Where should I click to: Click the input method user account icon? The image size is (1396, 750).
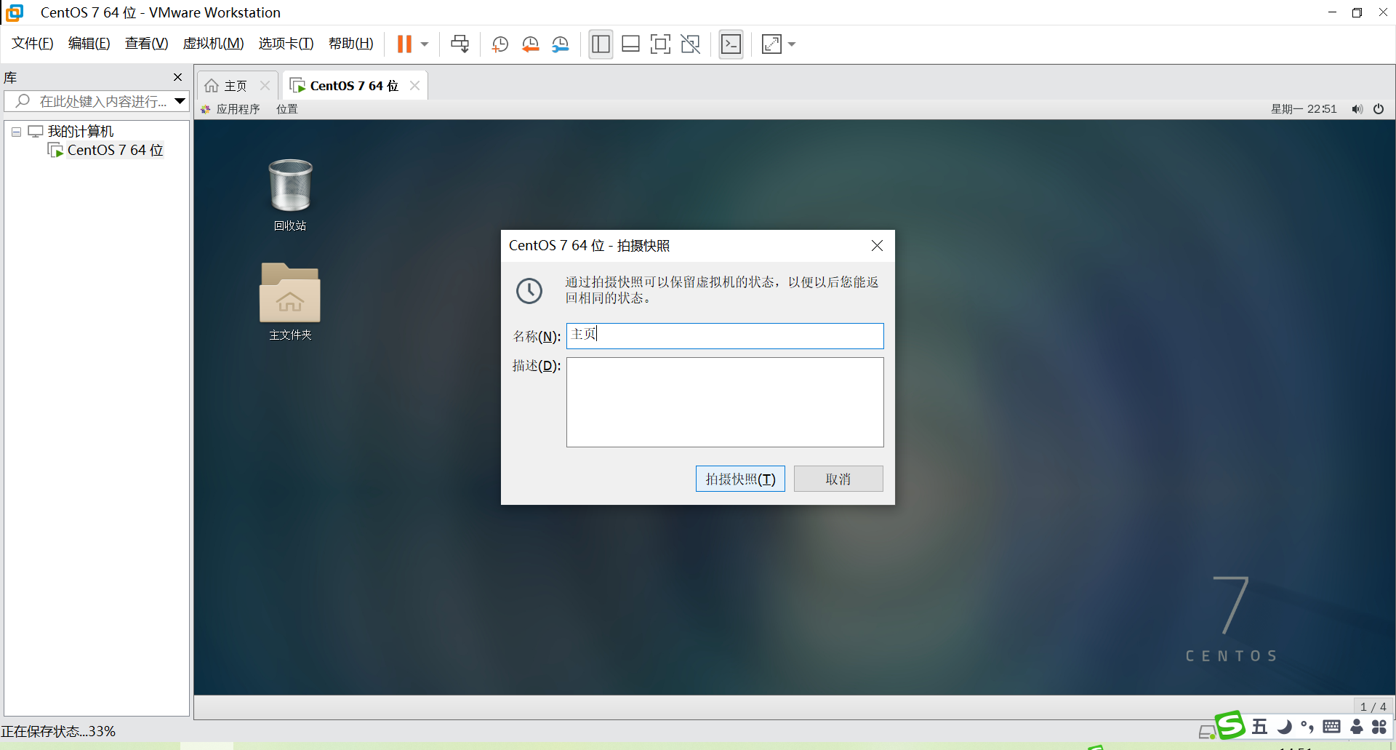[1356, 727]
